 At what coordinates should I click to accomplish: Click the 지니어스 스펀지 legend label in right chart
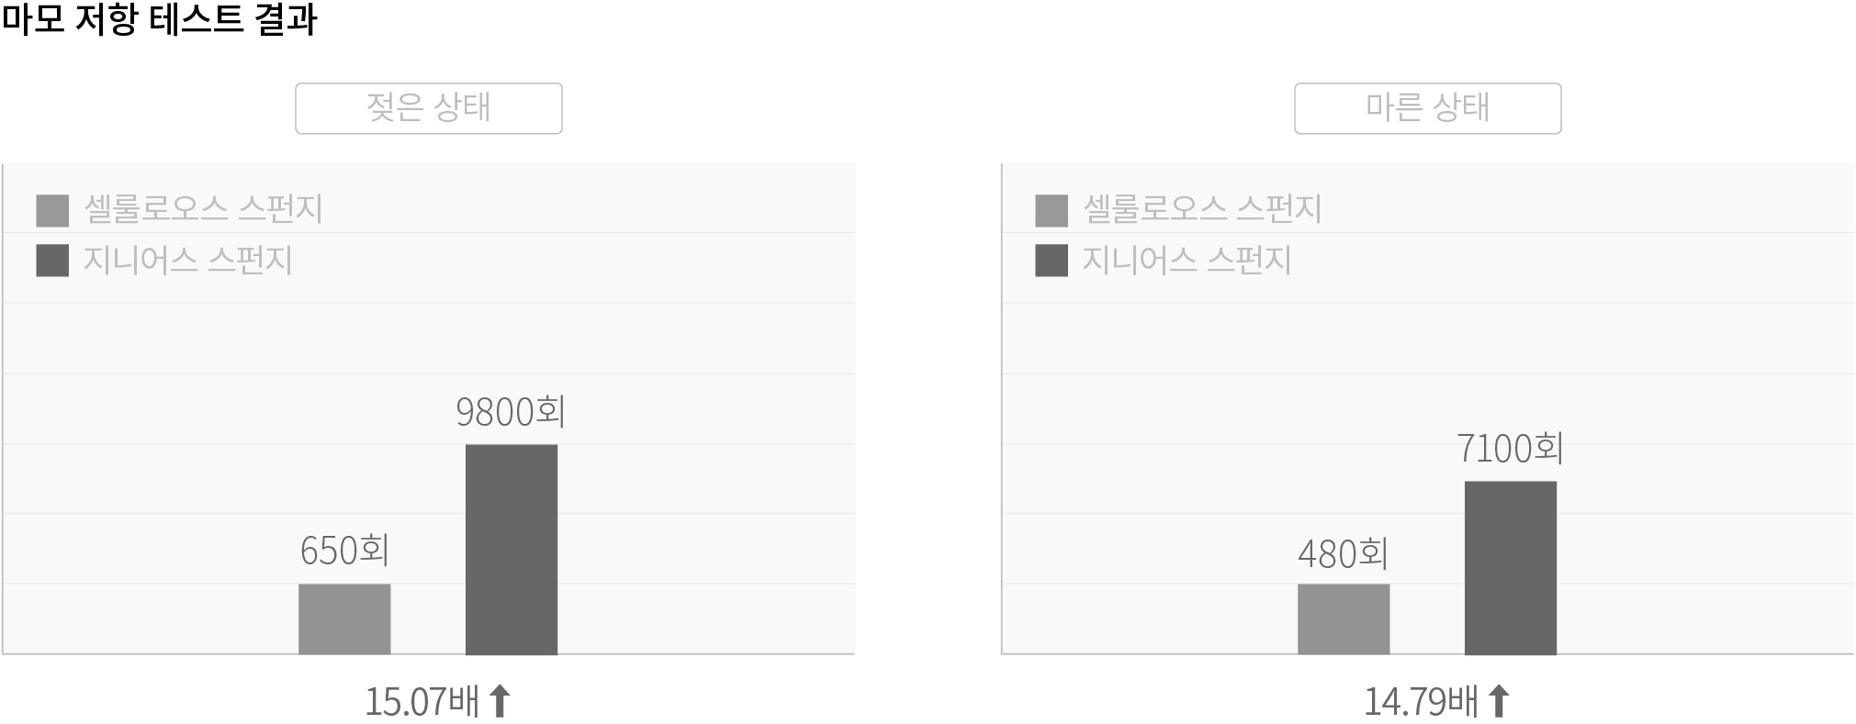tap(1187, 261)
